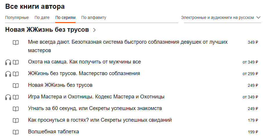This screenshot has width=266, height=138.
Task: Click book icon beside "Волшебная таблетка"
Action: [16, 132]
